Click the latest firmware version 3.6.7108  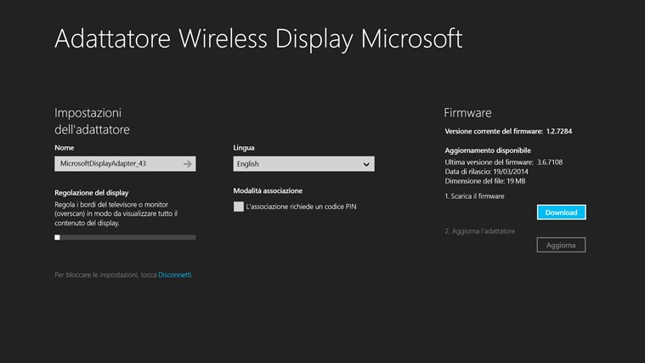click(550, 162)
